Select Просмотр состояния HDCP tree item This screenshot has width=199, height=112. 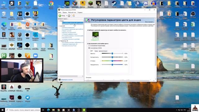(69, 32)
